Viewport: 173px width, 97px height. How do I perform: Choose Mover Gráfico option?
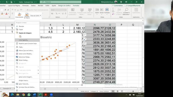pyautogui.click(x=24, y=60)
